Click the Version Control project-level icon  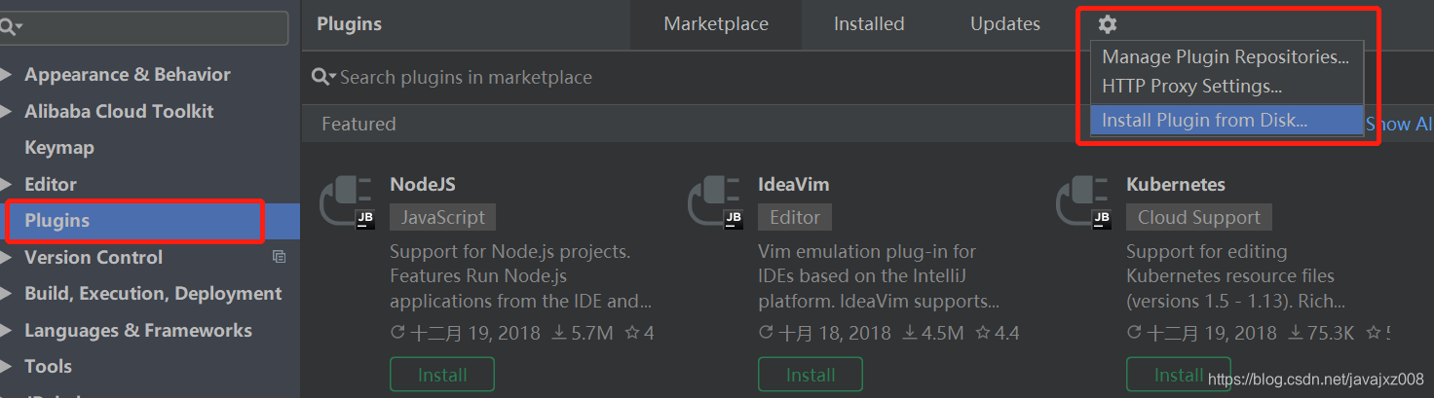click(x=280, y=257)
